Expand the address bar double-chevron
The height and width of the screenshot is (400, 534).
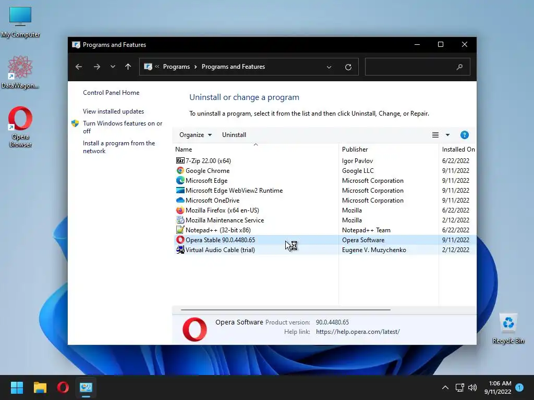coord(157,67)
